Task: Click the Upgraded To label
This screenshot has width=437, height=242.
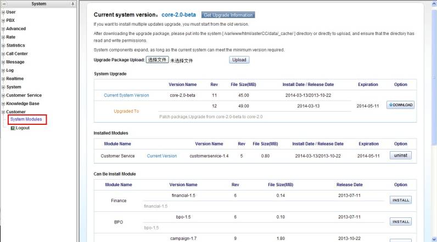Action: click(126, 111)
